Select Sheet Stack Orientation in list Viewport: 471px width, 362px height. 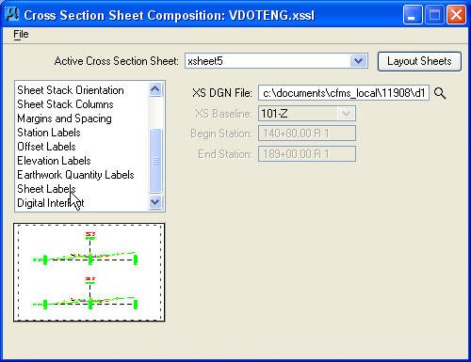(x=71, y=90)
